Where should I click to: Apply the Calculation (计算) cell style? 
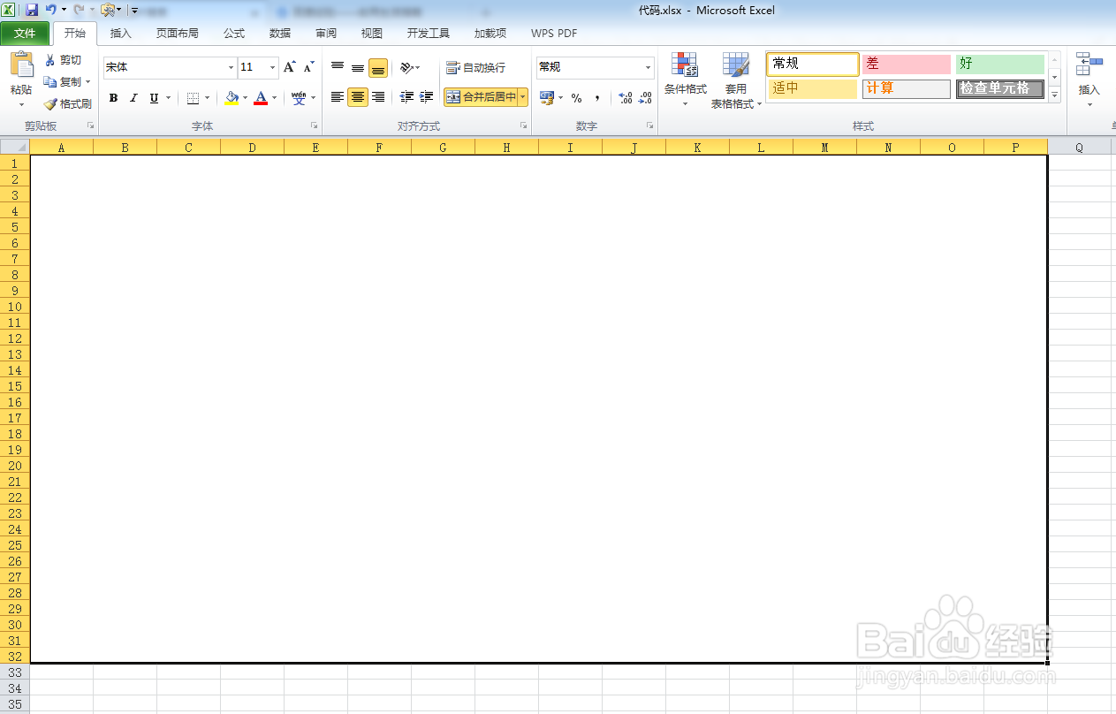tap(907, 88)
